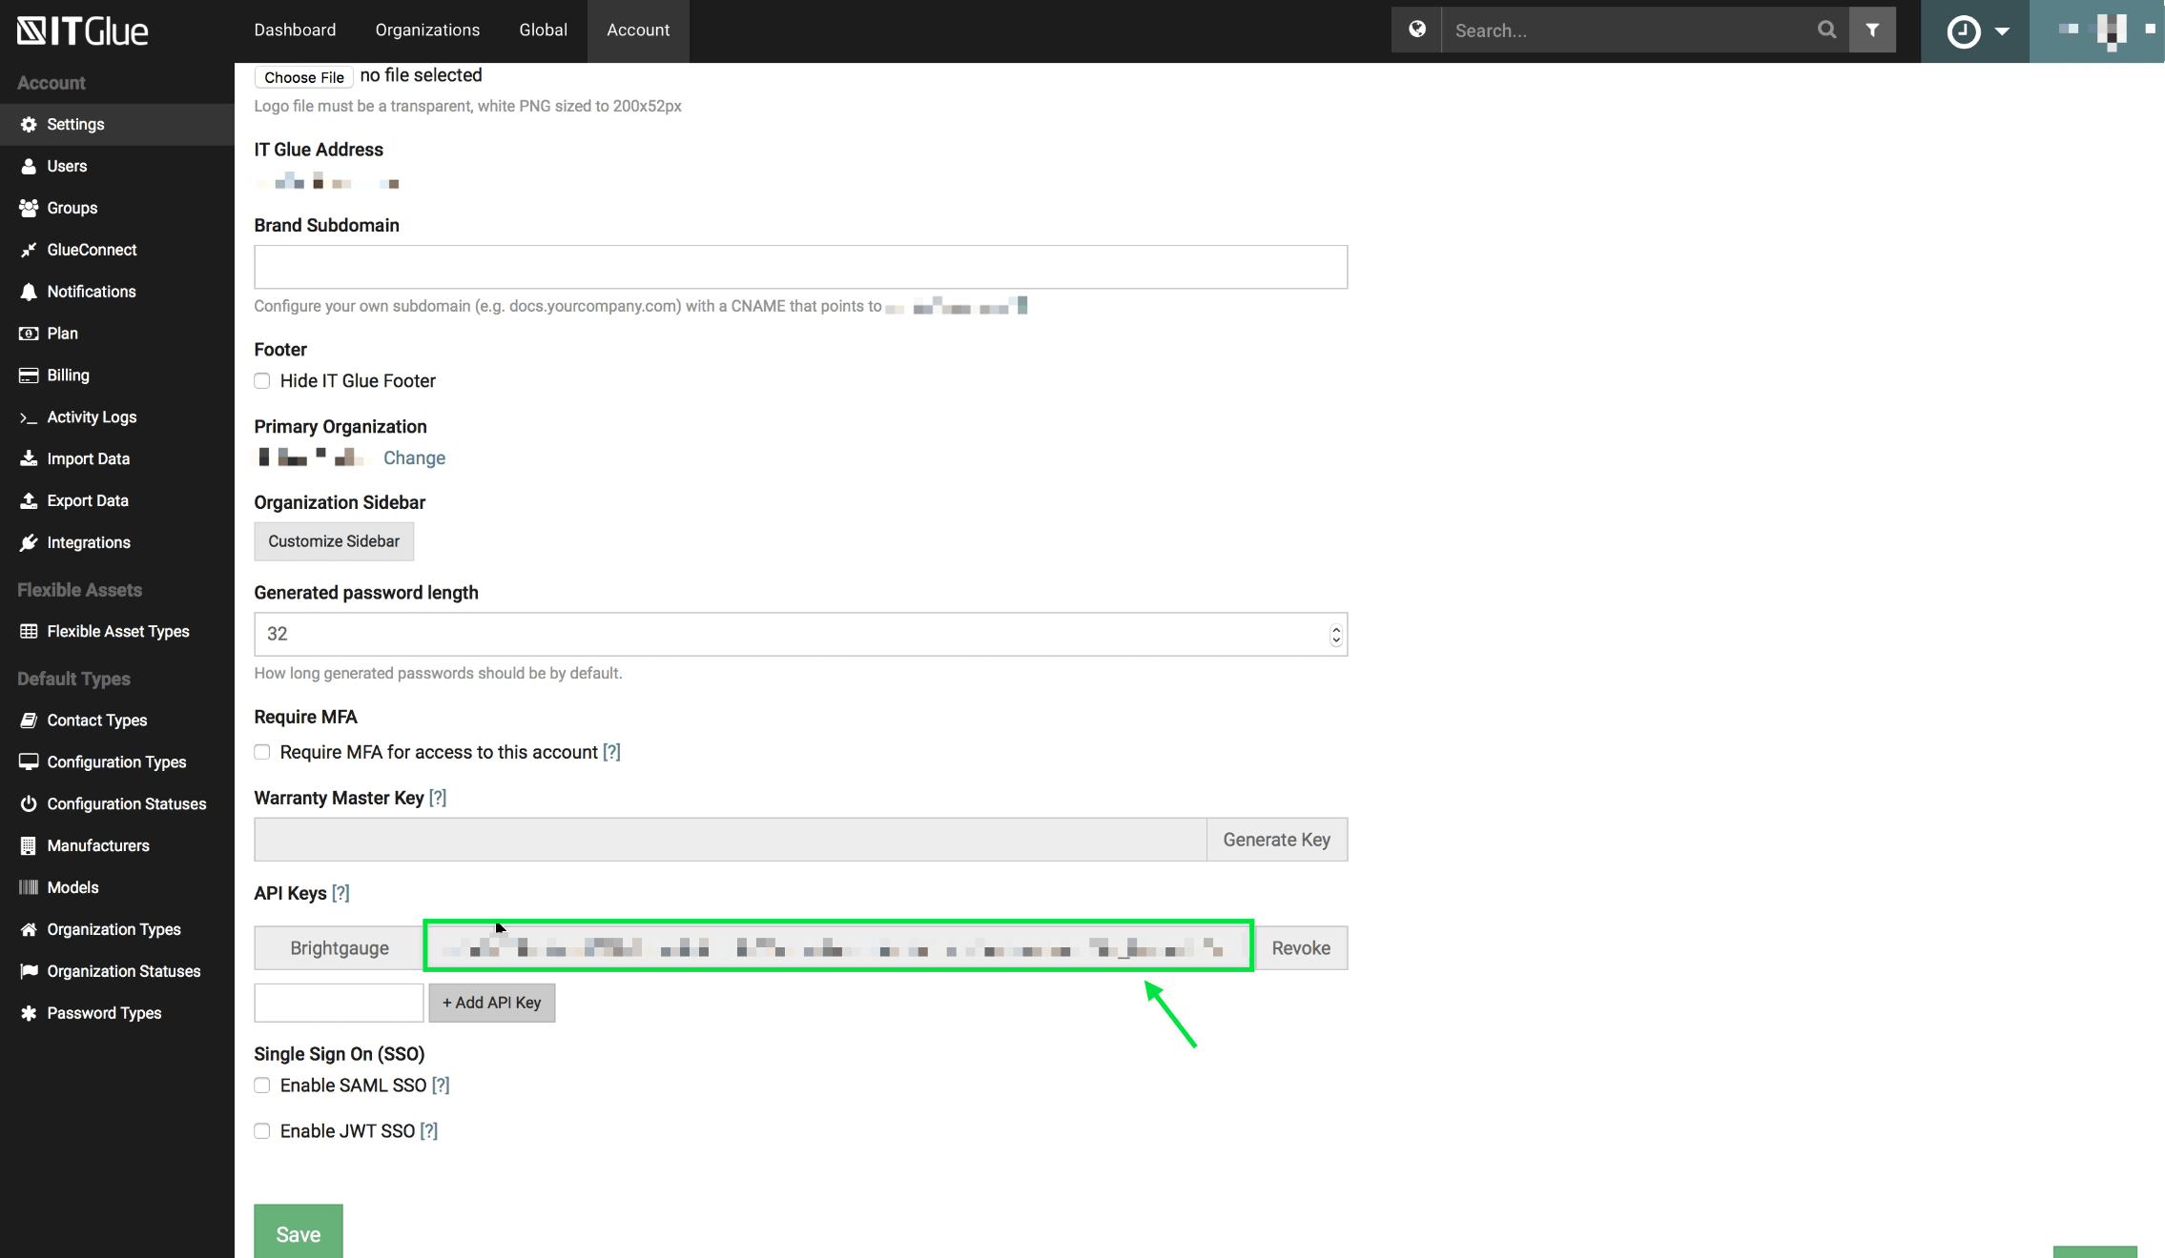
Task: Click the Generate Key button
Action: coord(1276,839)
